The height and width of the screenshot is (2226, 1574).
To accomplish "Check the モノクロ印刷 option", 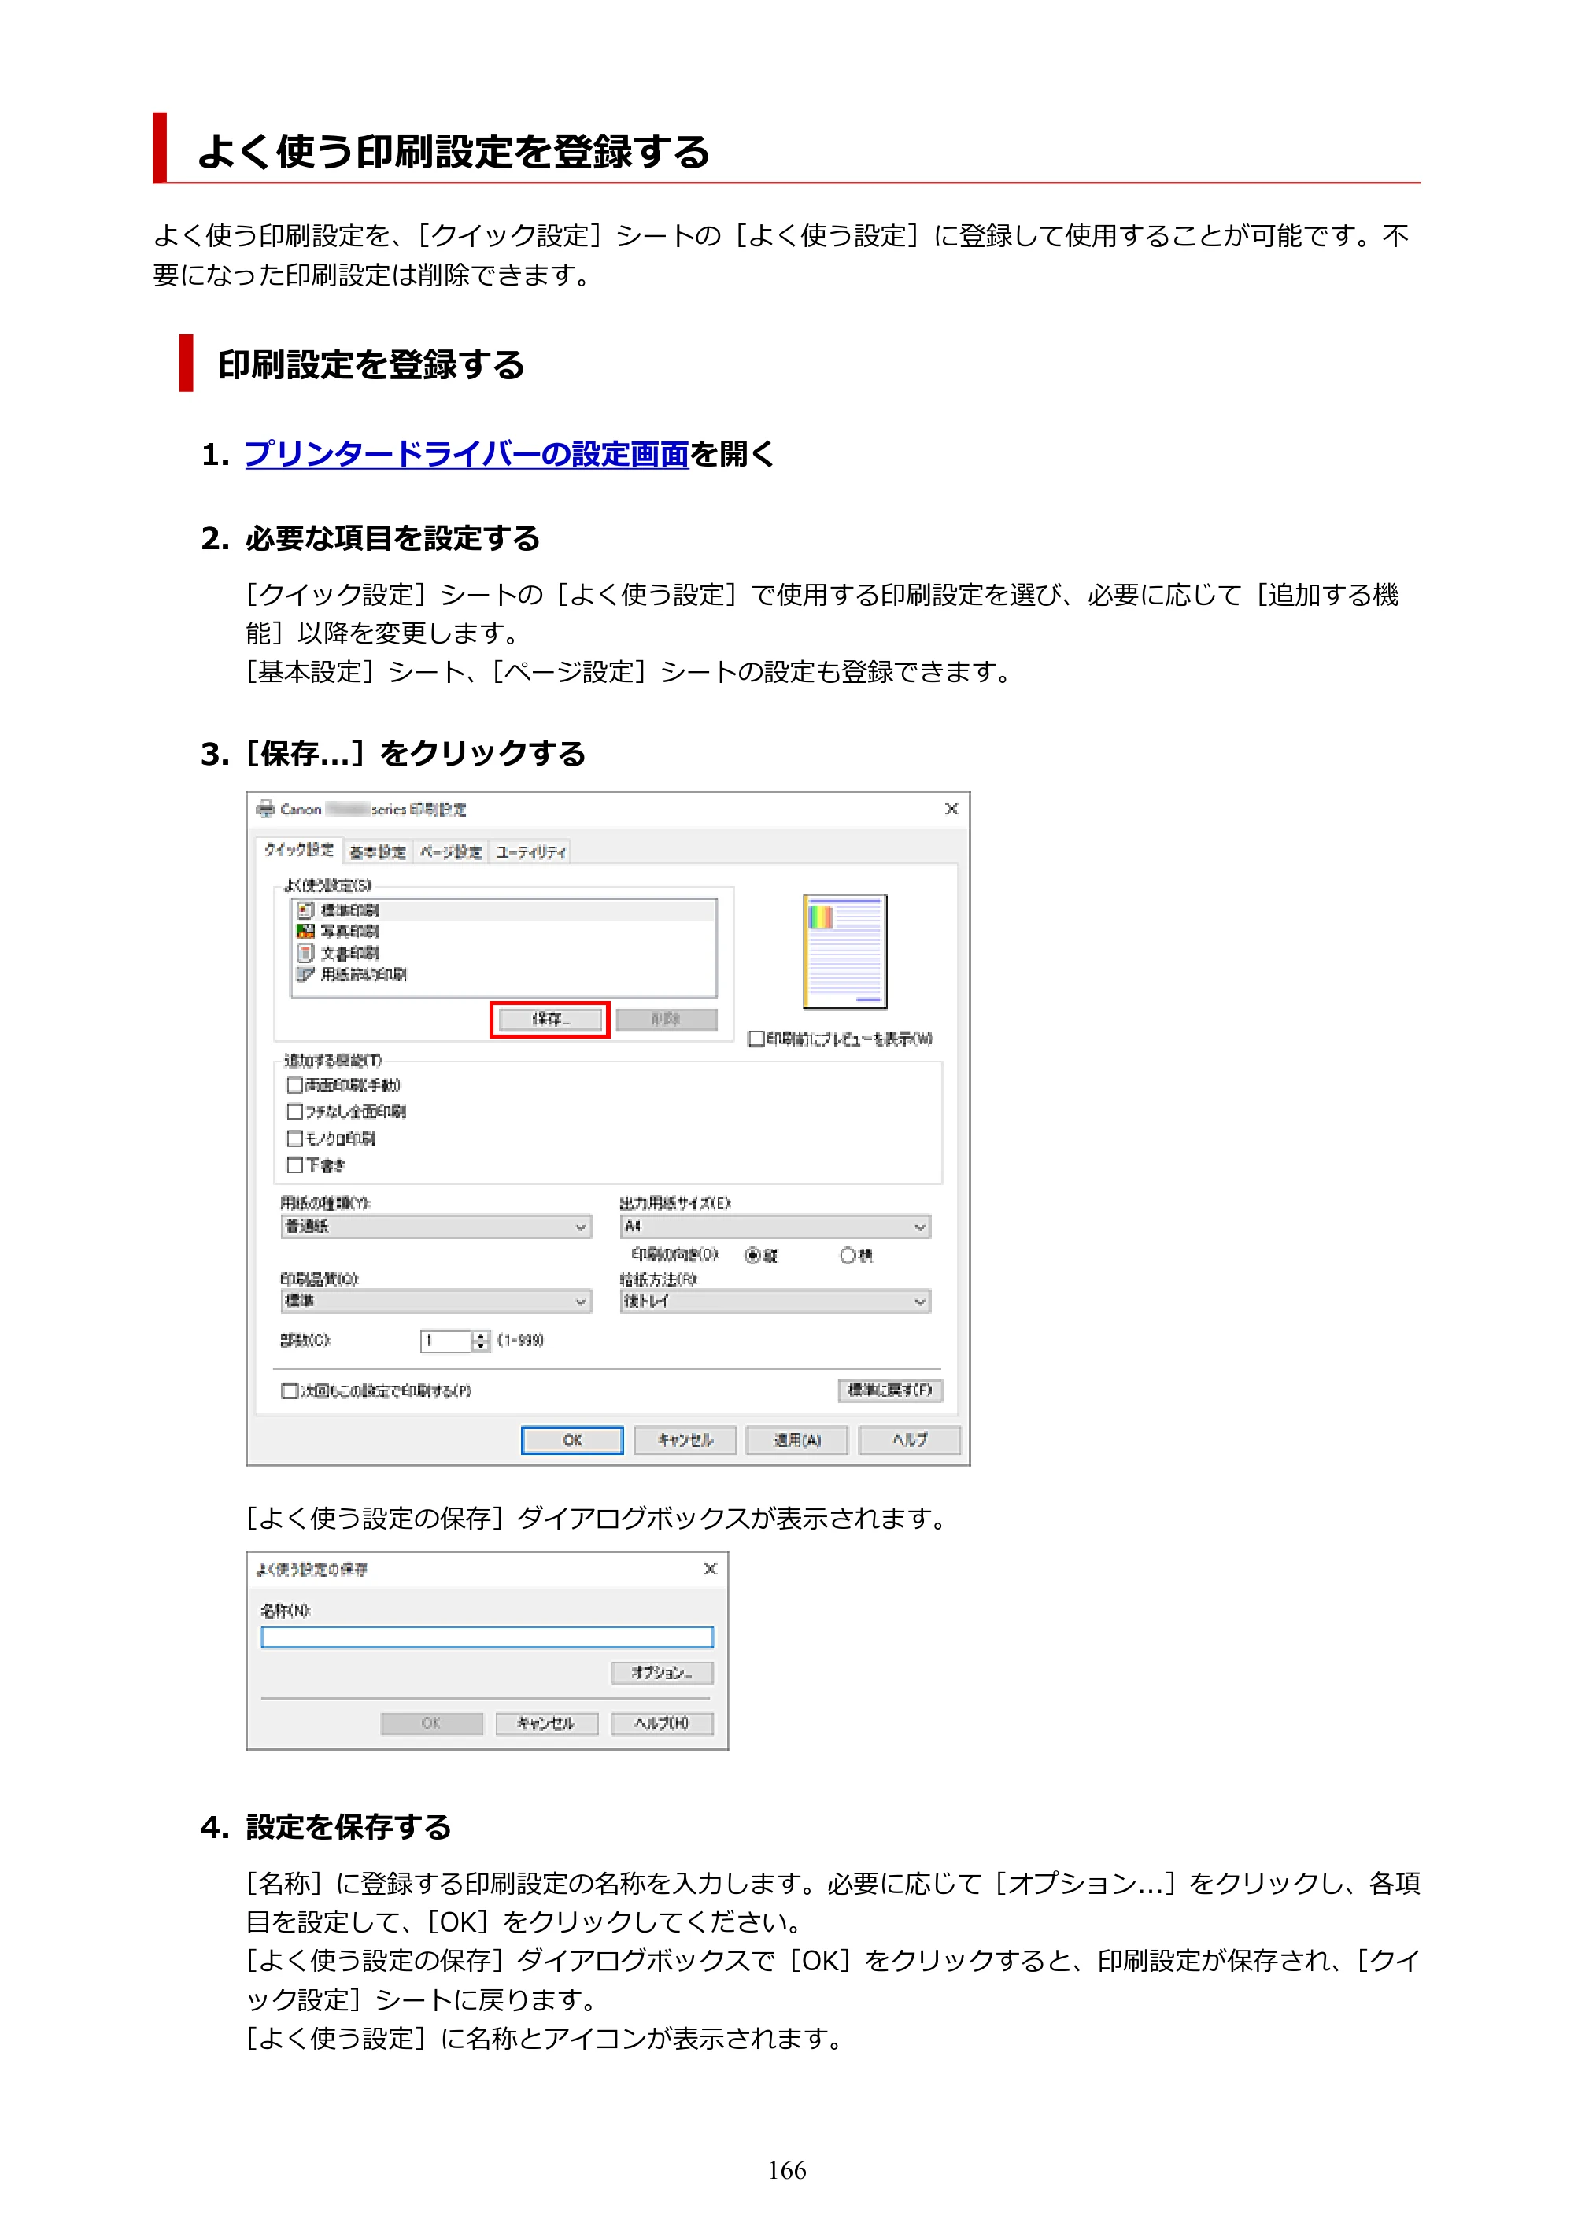I will (294, 1139).
